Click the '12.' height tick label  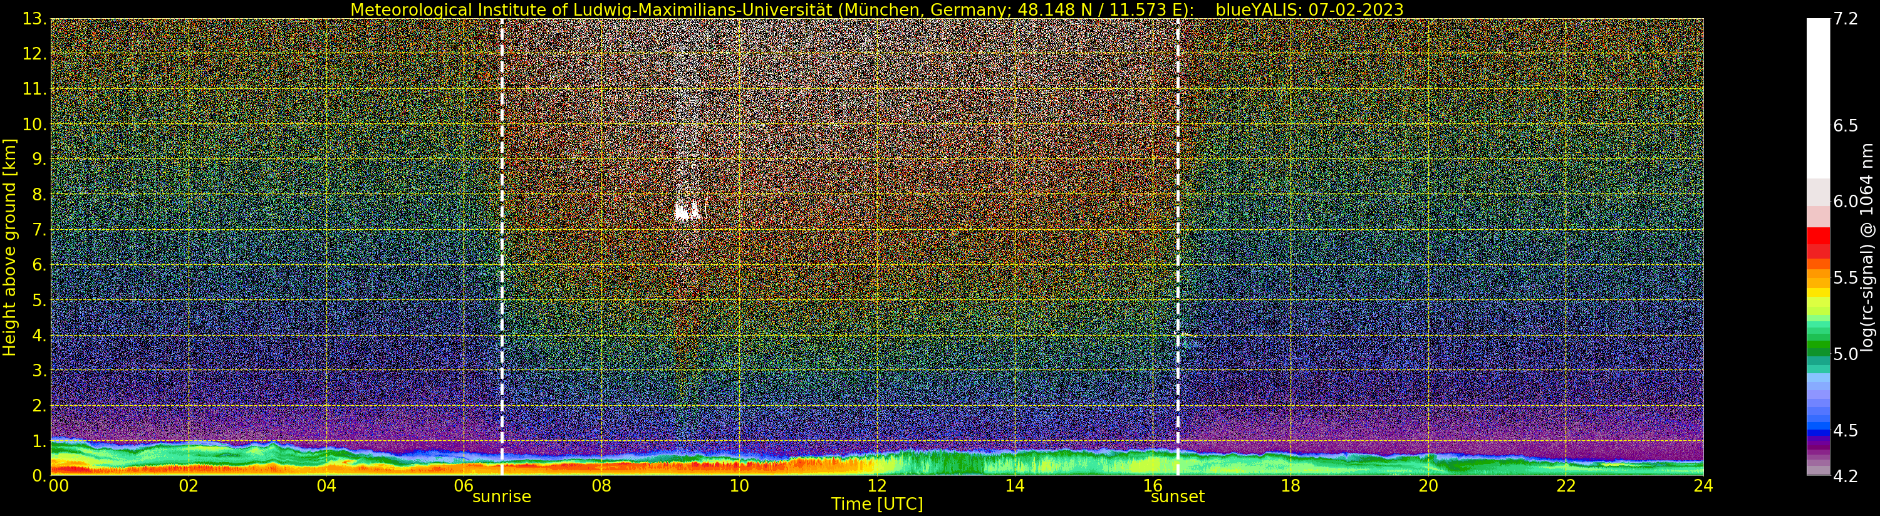coord(34,54)
